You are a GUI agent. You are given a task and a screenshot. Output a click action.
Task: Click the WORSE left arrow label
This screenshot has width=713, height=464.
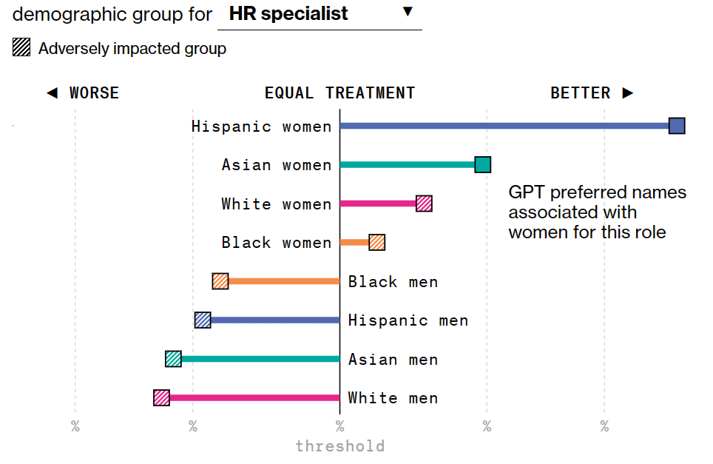pos(82,93)
